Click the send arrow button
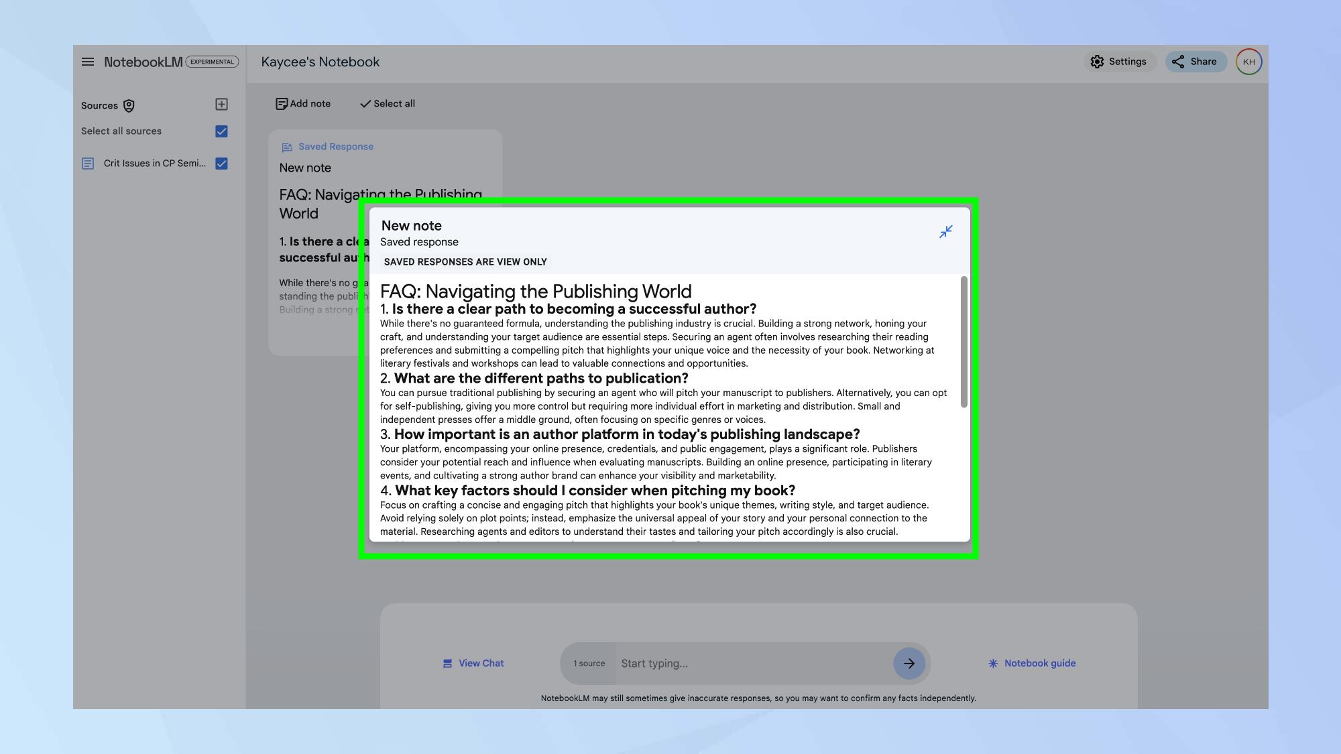 click(x=909, y=664)
